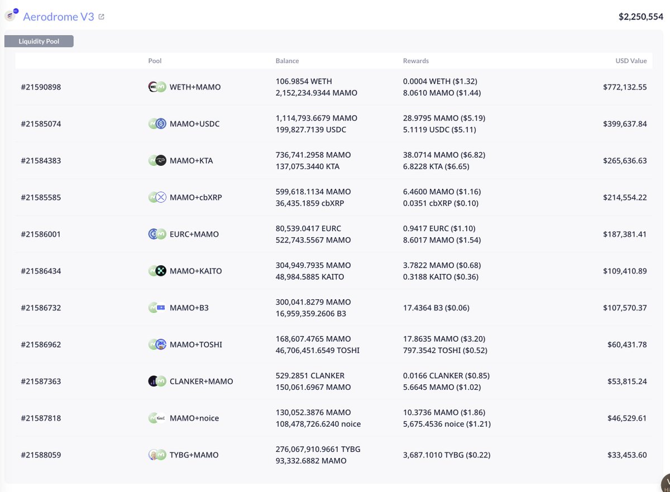Select position ID #21585585
This screenshot has height=492, width=670.
[41, 197]
